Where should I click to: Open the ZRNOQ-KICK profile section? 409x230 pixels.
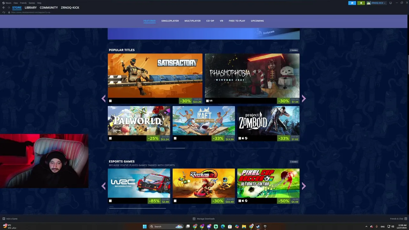[x=70, y=8]
